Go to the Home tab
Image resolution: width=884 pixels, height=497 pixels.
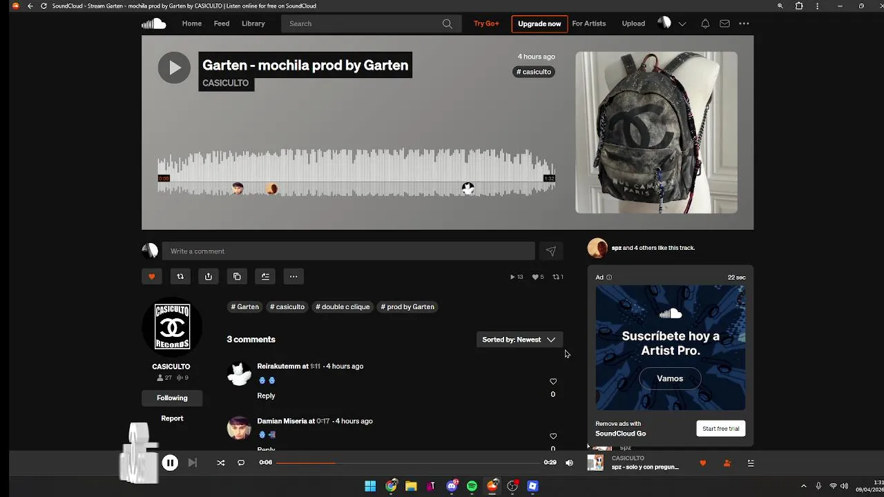(x=192, y=23)
